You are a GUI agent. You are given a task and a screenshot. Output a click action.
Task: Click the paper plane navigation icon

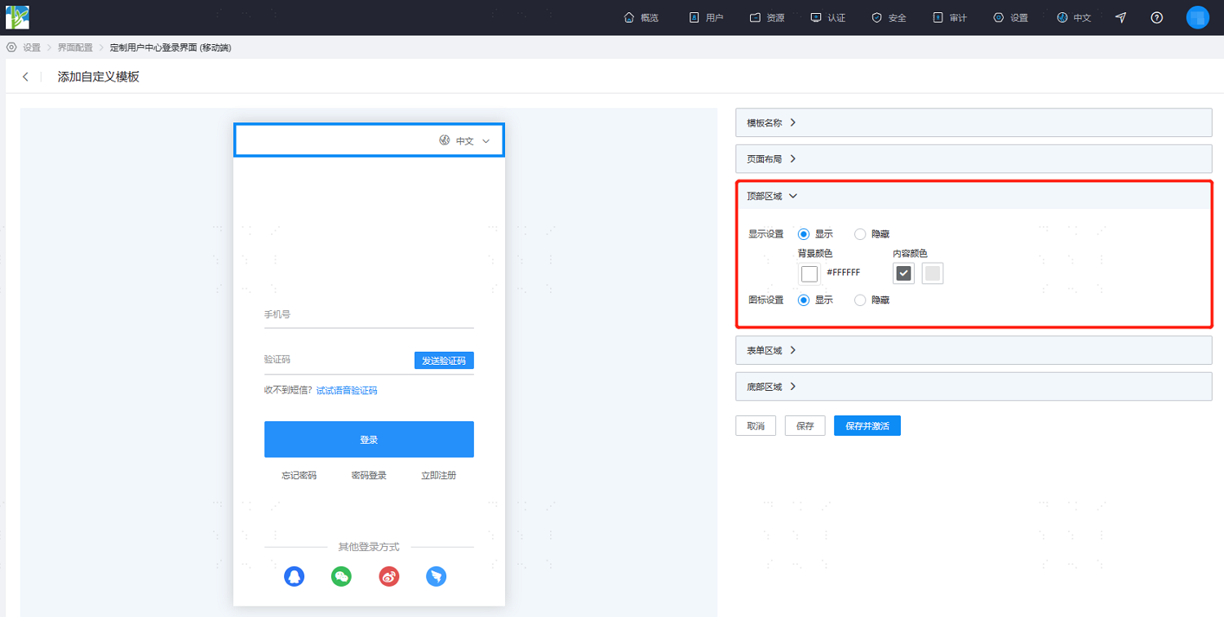tap(1121, 18)
